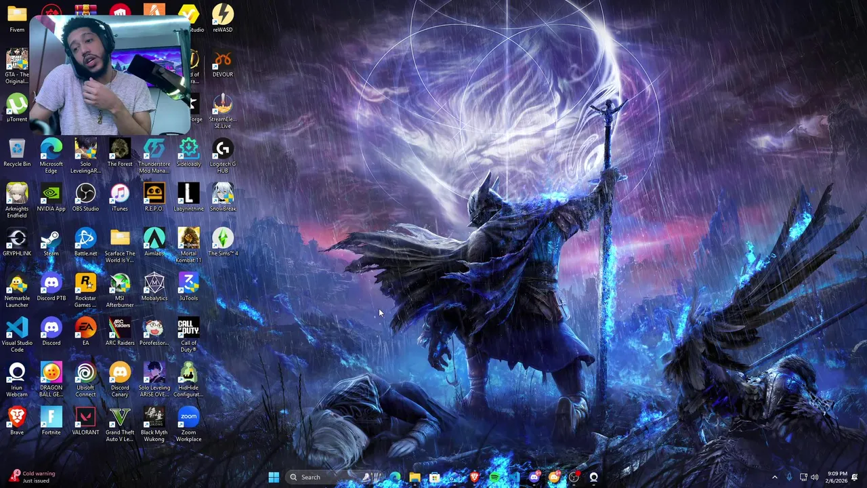Launch VALORANT desktop icon
The height and width of the screenshot is (488, 867).
pos(85,421)
